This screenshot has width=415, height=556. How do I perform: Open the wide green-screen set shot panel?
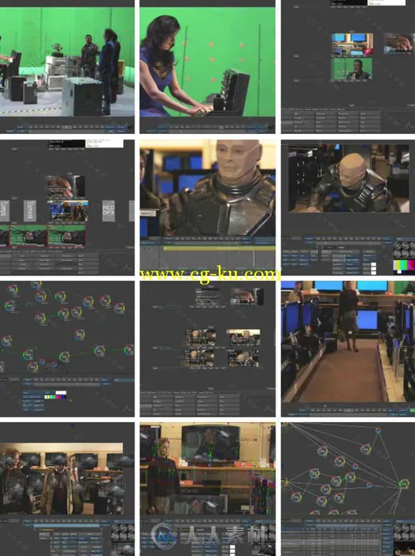coord(67,62)
